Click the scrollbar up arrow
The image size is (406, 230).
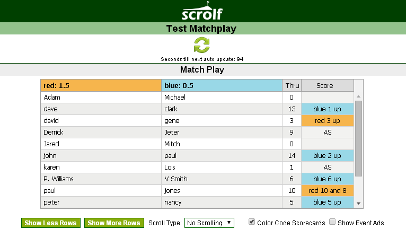pyautogui.click(x=358, y=96)
